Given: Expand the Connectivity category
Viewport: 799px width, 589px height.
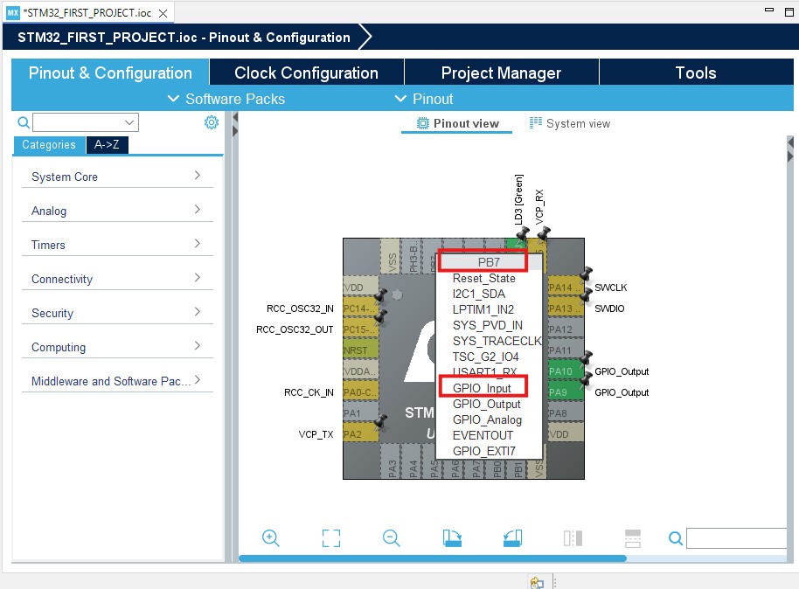Looking at the screenshot, I should pyautogui.click(x=117, y=279).
